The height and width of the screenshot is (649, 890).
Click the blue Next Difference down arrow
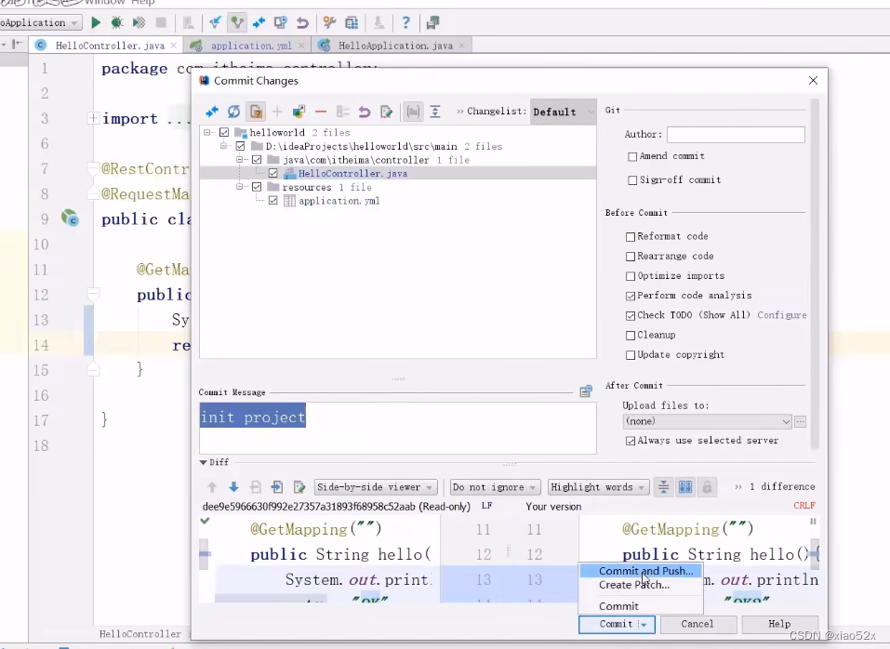pos(233,487)
